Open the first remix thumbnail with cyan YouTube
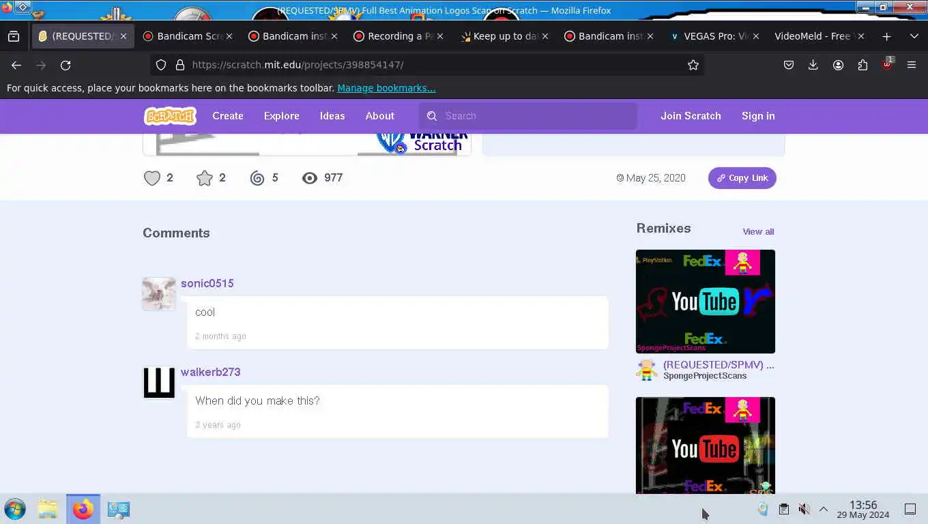The width and height of the screenshot is (928, 524). click(706, 302)
